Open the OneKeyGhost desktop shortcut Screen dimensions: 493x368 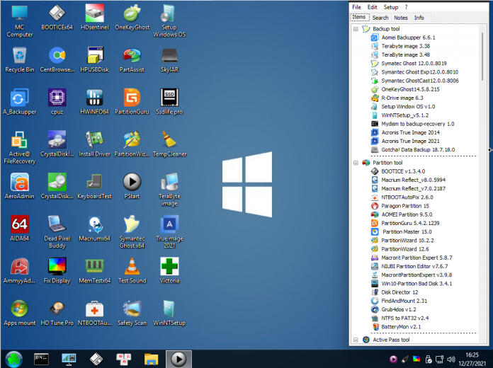point(132,18)
